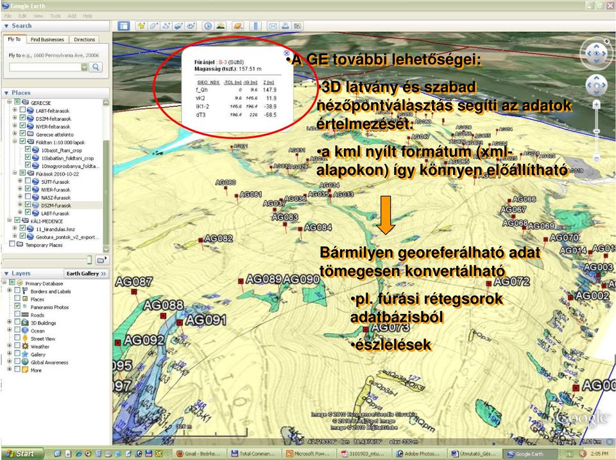Click the Places panel scrollbar down arrow
Viewport: 616px width, 460px height.
pos(106,249)
